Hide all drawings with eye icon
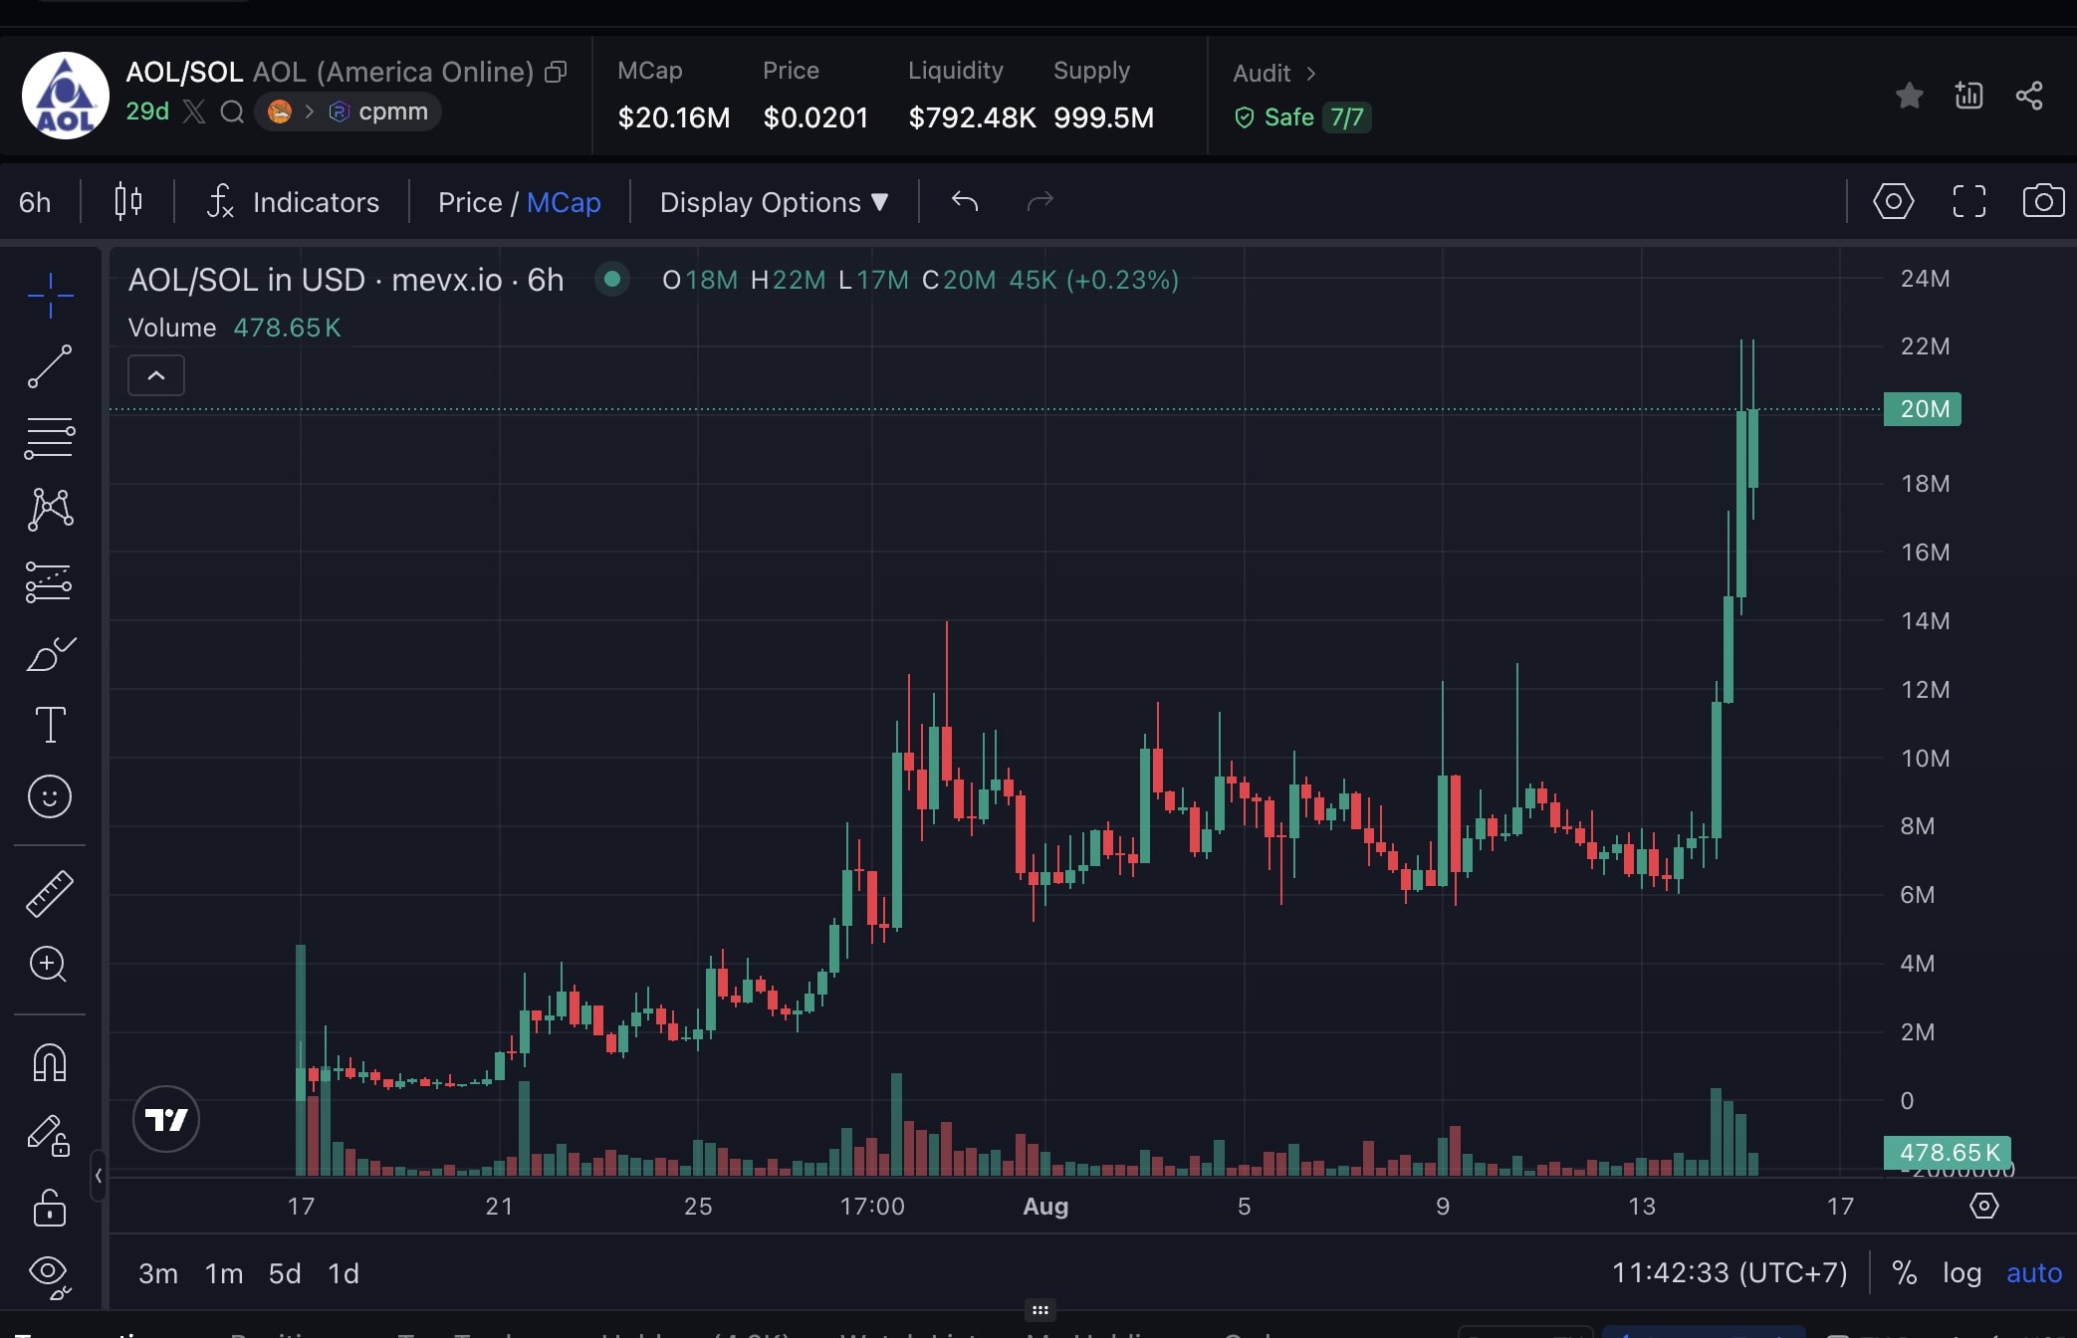 click(x=50, y=1275)
